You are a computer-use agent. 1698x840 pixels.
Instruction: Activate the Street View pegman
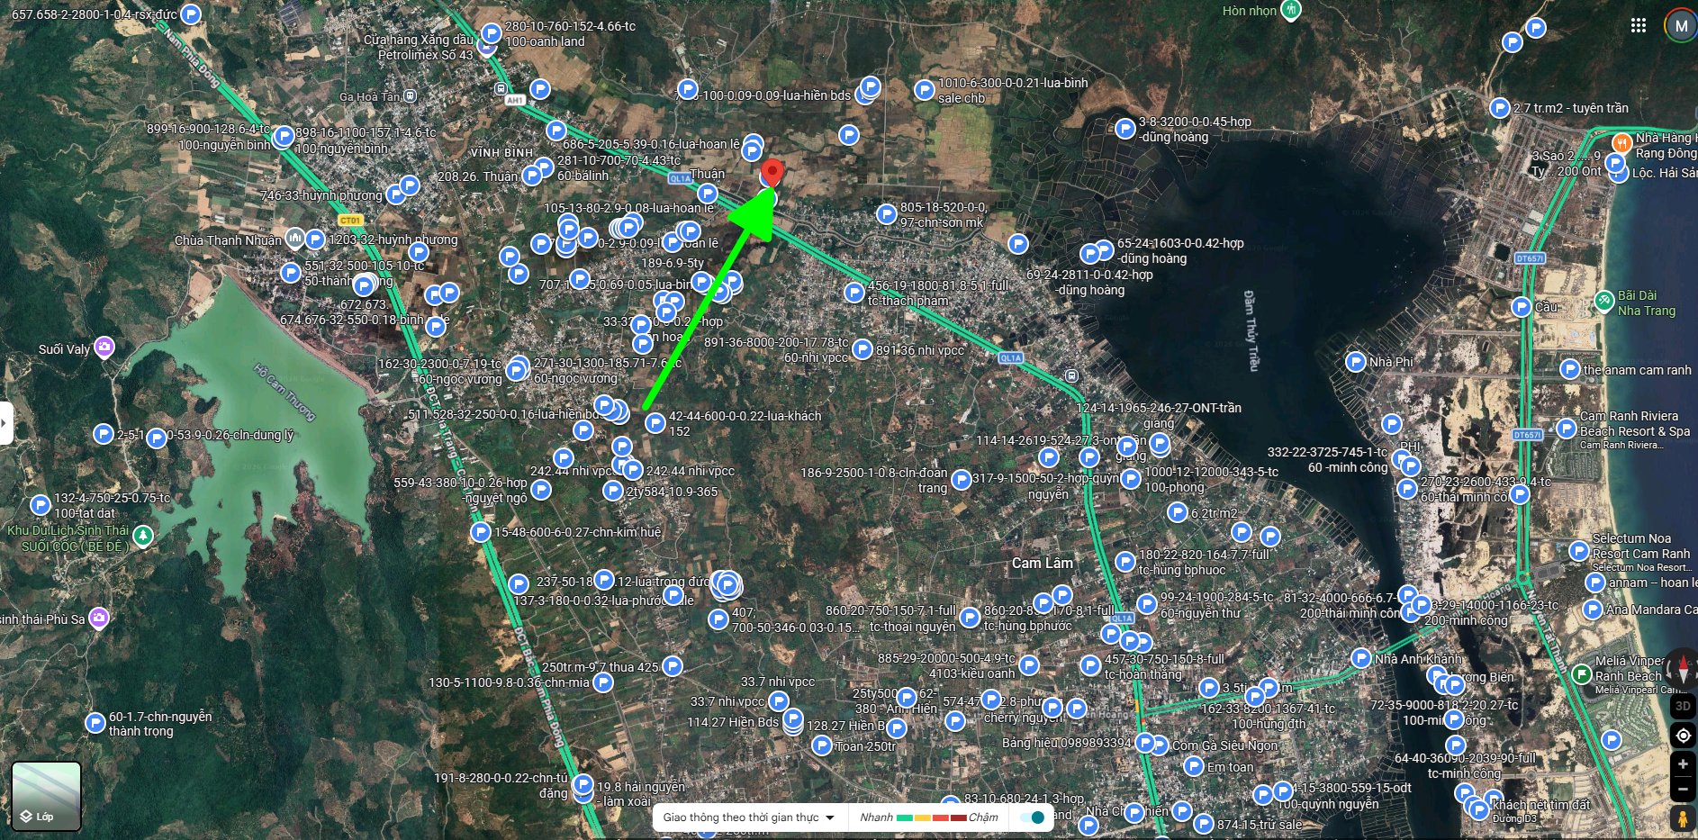click(x=1682, y=818)
